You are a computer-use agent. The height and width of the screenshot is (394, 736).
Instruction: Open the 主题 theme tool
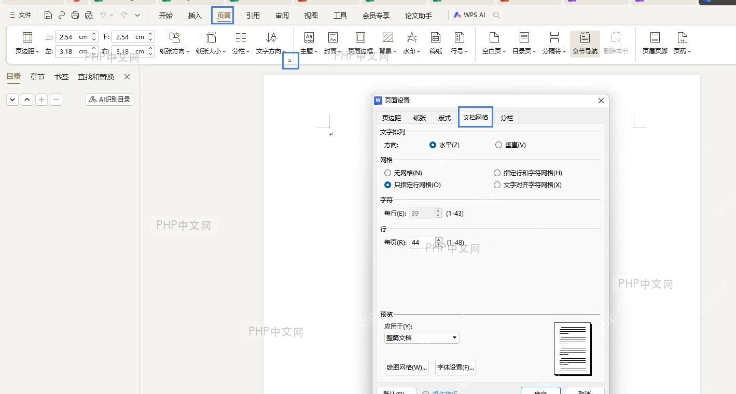(309, 43)
